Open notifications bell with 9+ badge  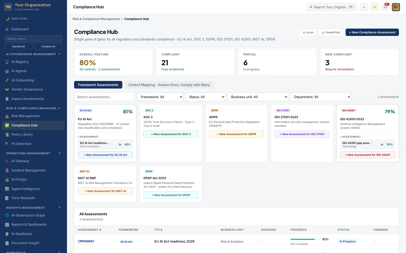coord(385,7)
